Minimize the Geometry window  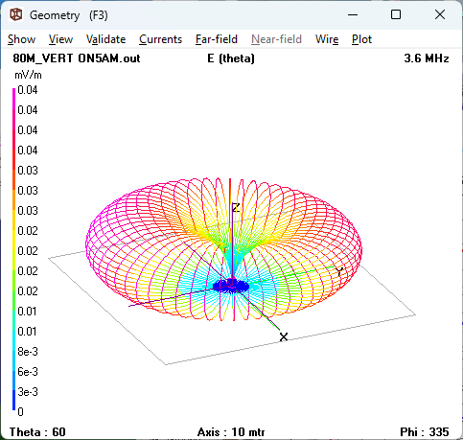click(x=353, y=14)
